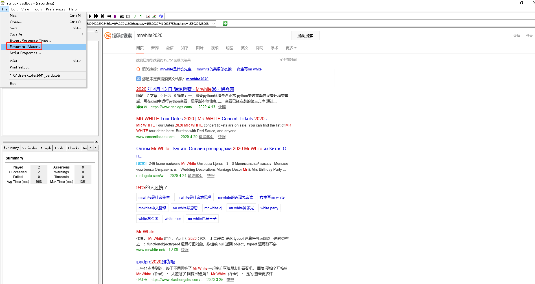Click the chart graph toolbar icon
This screenshot has width=535, height=284.
pyautogui.click(x=154, y=16)
